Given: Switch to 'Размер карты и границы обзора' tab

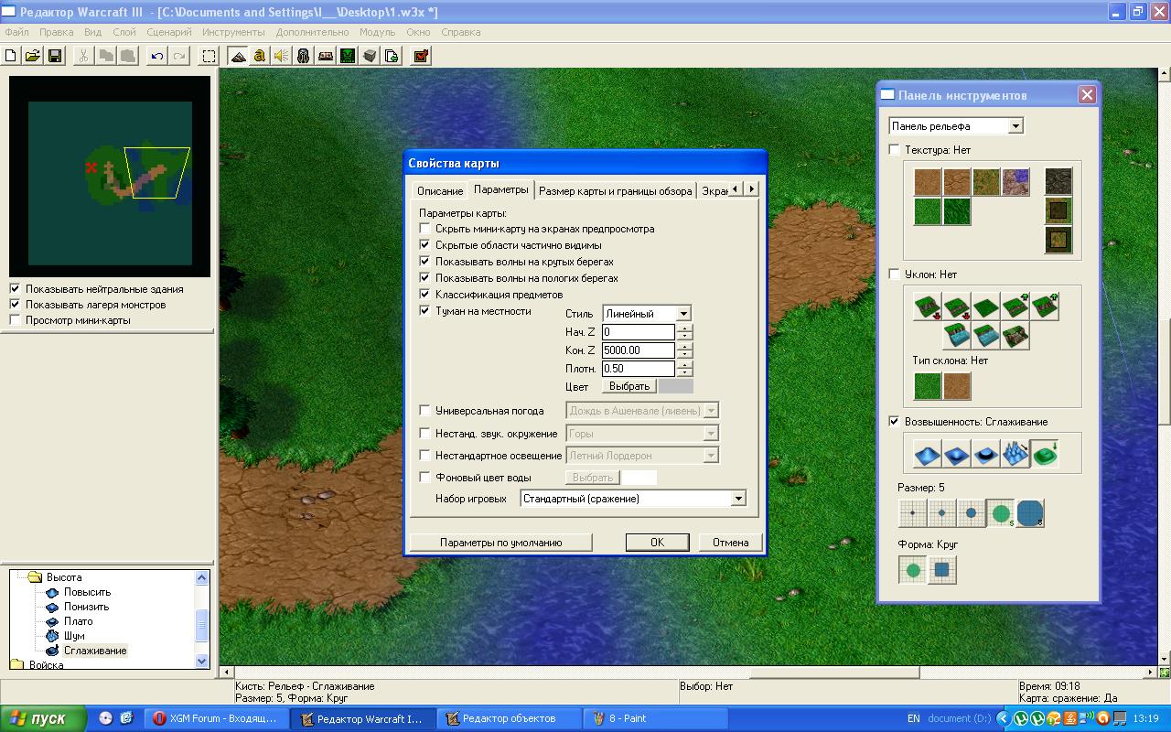Looking at the screenshot, I should coord(616,191).
